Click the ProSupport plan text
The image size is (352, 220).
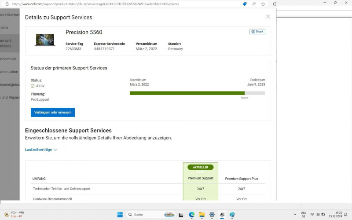[x=40, y=99]
